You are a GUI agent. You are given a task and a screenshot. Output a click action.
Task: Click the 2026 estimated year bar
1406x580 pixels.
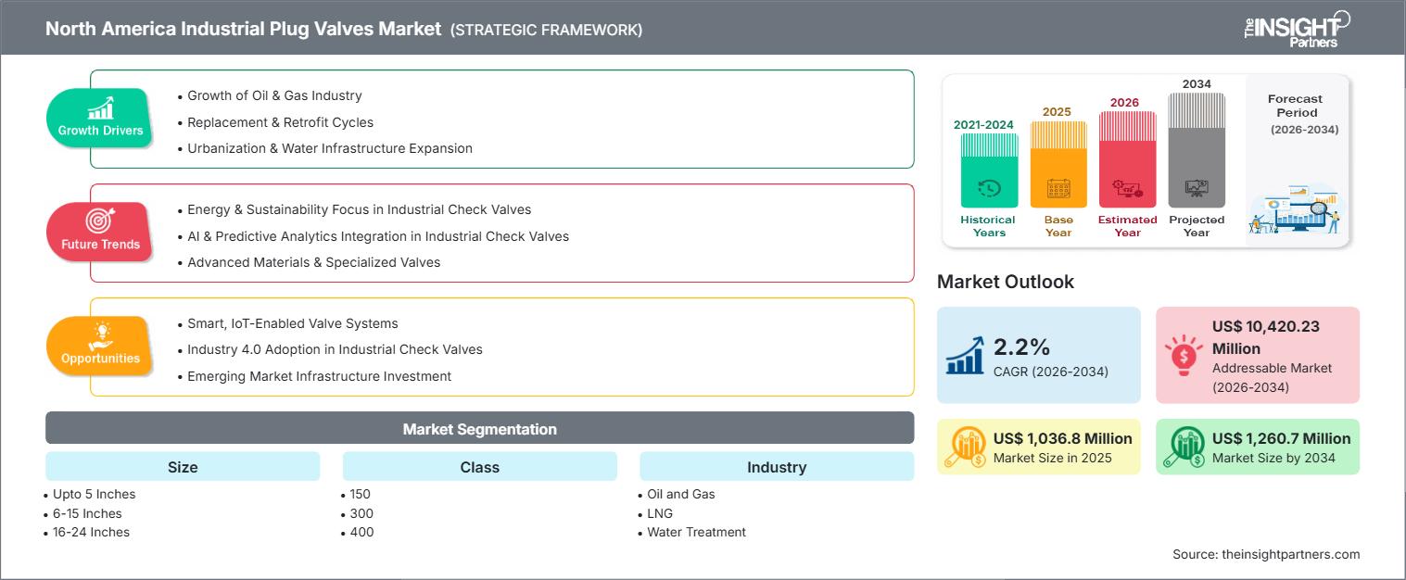pyautogui.click(x=1127, y=160)
